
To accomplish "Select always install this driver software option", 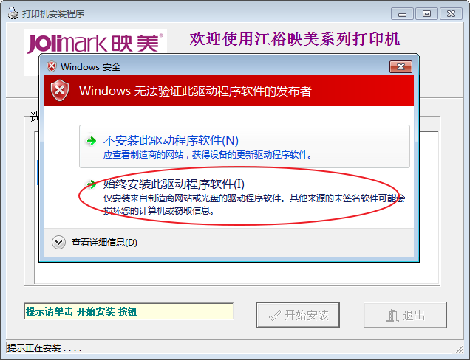I will [245, 196].
